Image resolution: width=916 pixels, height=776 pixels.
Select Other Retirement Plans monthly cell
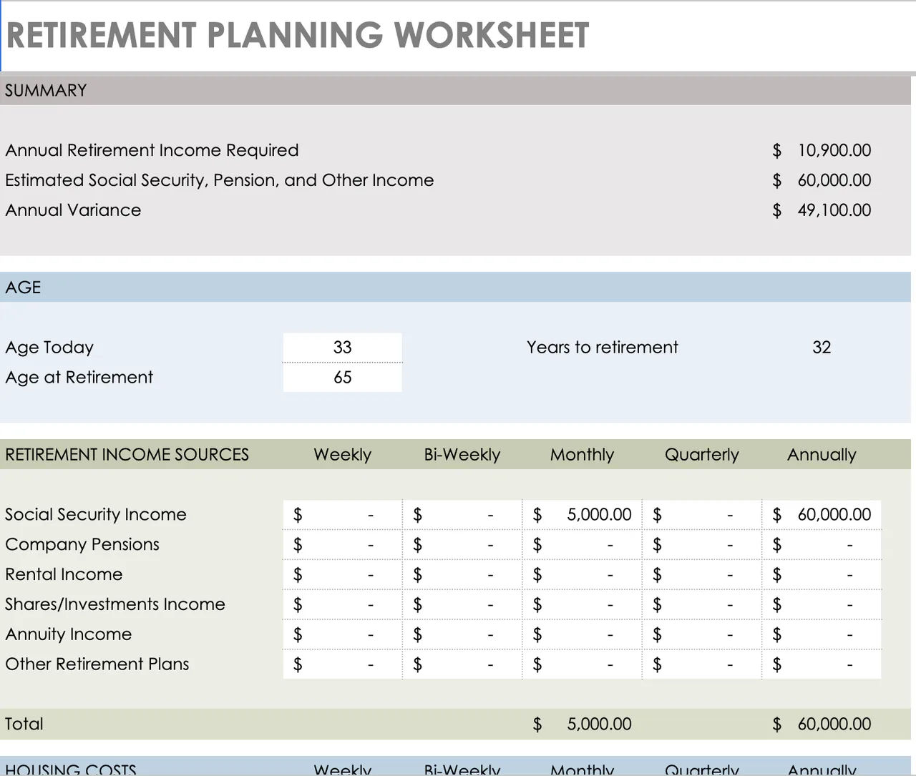pyautogui.click(x=582, y=664)
